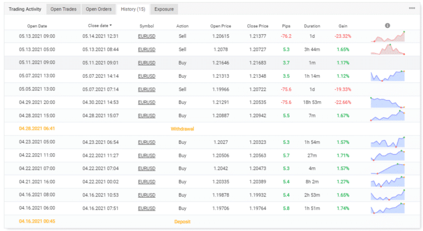Open the Exposure tab
This screenshot has width=423, height=231.
(x=164, y=9)
